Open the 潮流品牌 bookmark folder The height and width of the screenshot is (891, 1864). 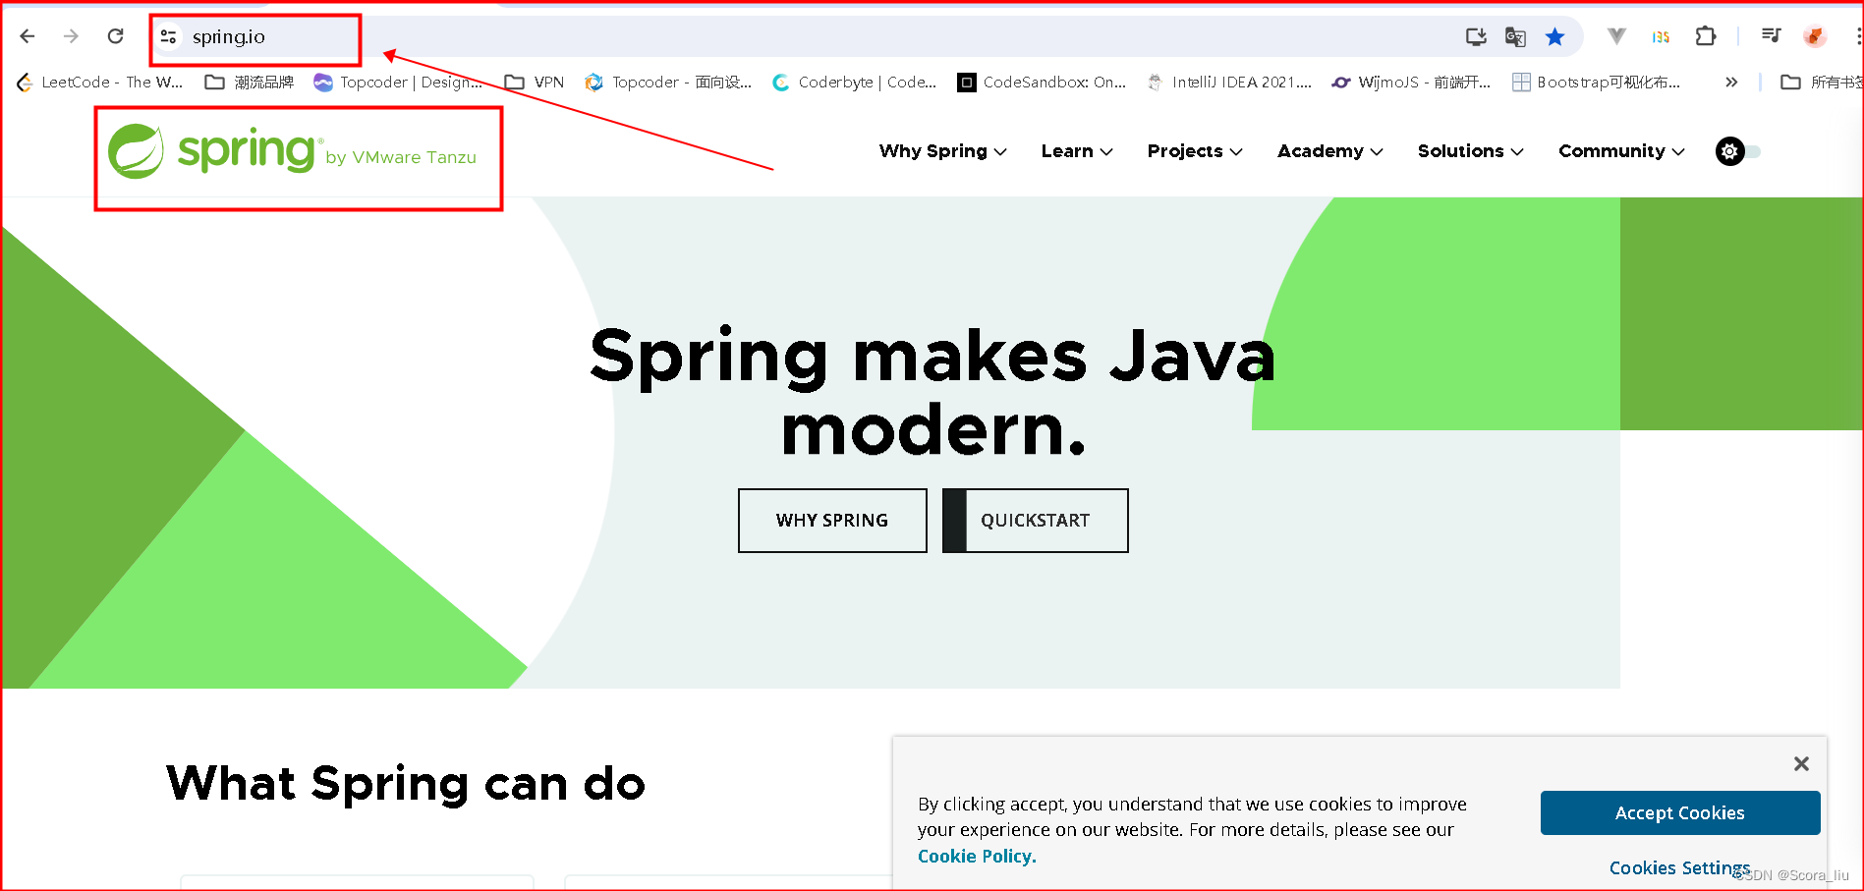[x=250, y=83]
